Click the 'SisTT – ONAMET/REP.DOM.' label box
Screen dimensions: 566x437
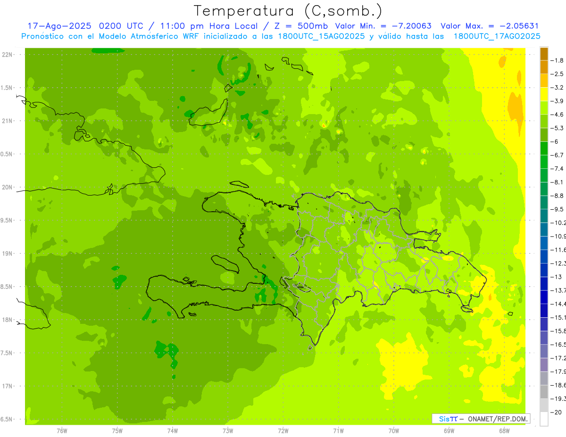[481, 419]
